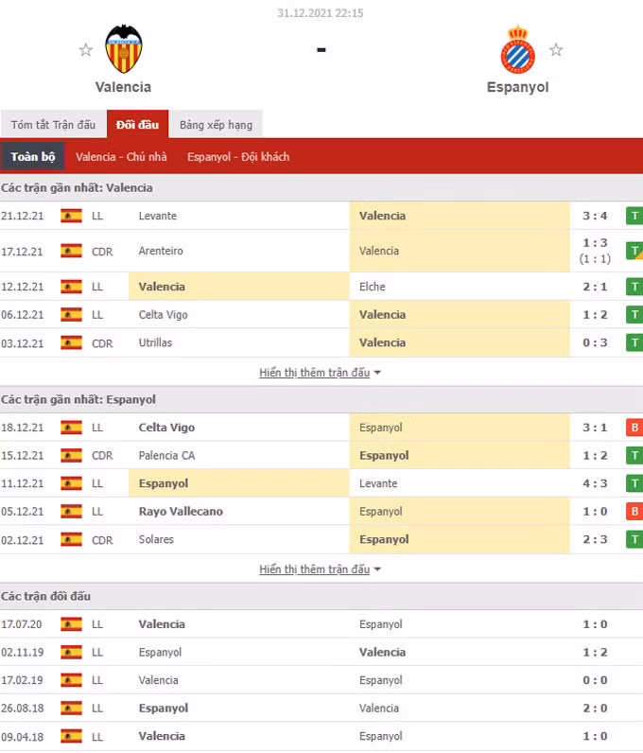Image resolution: width=643 pixels, height=753 pixels.
Task: Click the Spain flag on 17.07.20 head-to-head row
Action: [71, 624]
